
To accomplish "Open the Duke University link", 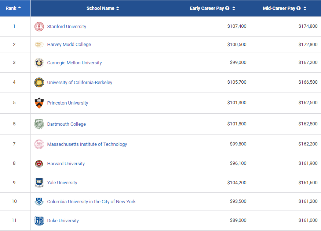I will coord(63,221).
